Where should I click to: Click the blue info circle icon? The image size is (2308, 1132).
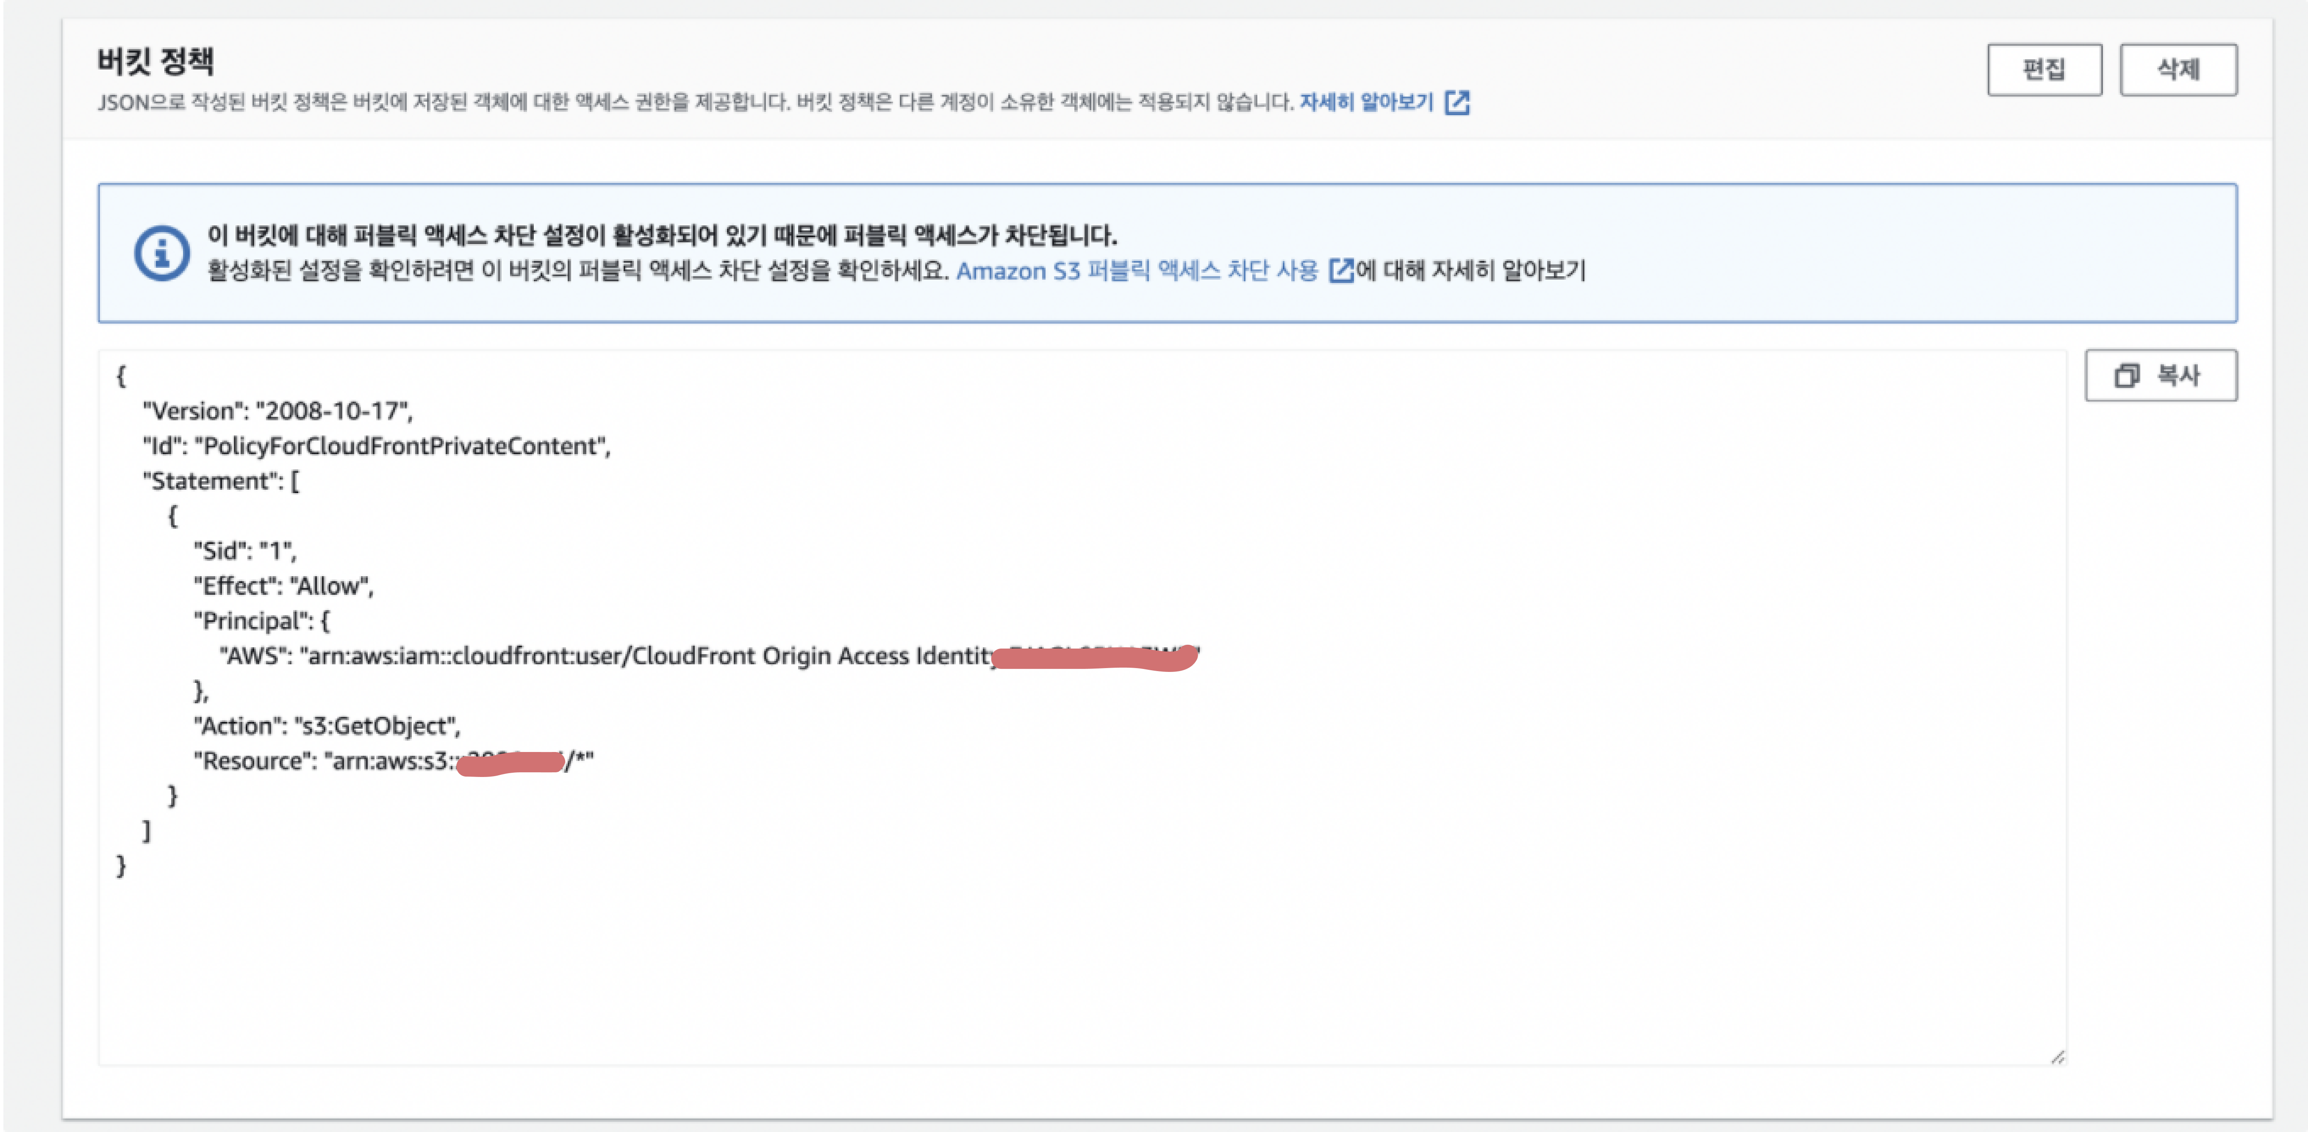coord(161,253)
